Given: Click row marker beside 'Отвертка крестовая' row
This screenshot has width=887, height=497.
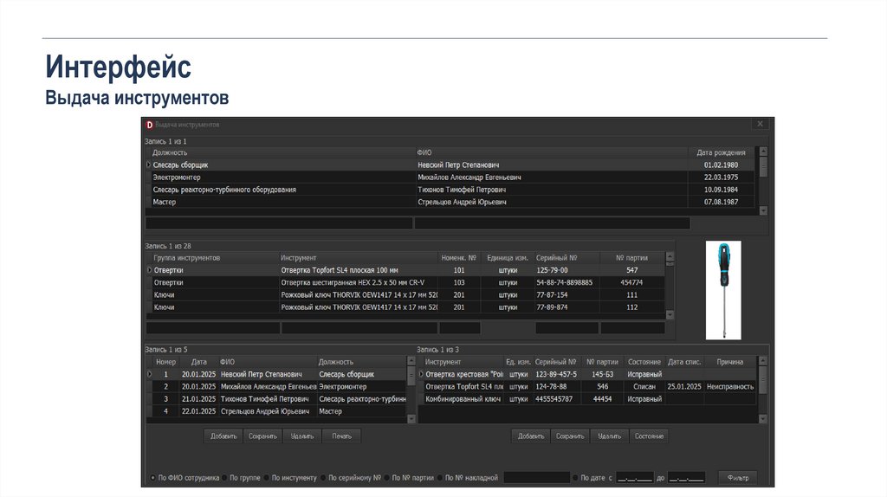Looking at the screenshot, I should pos(421,374).
